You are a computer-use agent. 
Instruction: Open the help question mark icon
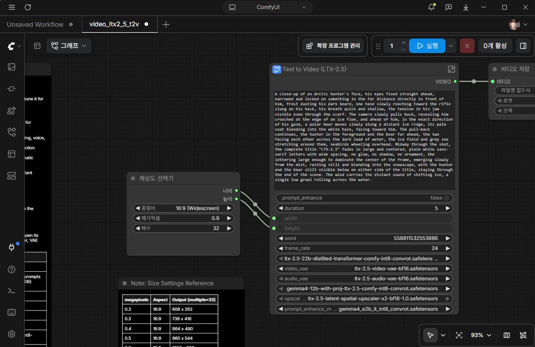pyautogui.click(x=12, y=269)
